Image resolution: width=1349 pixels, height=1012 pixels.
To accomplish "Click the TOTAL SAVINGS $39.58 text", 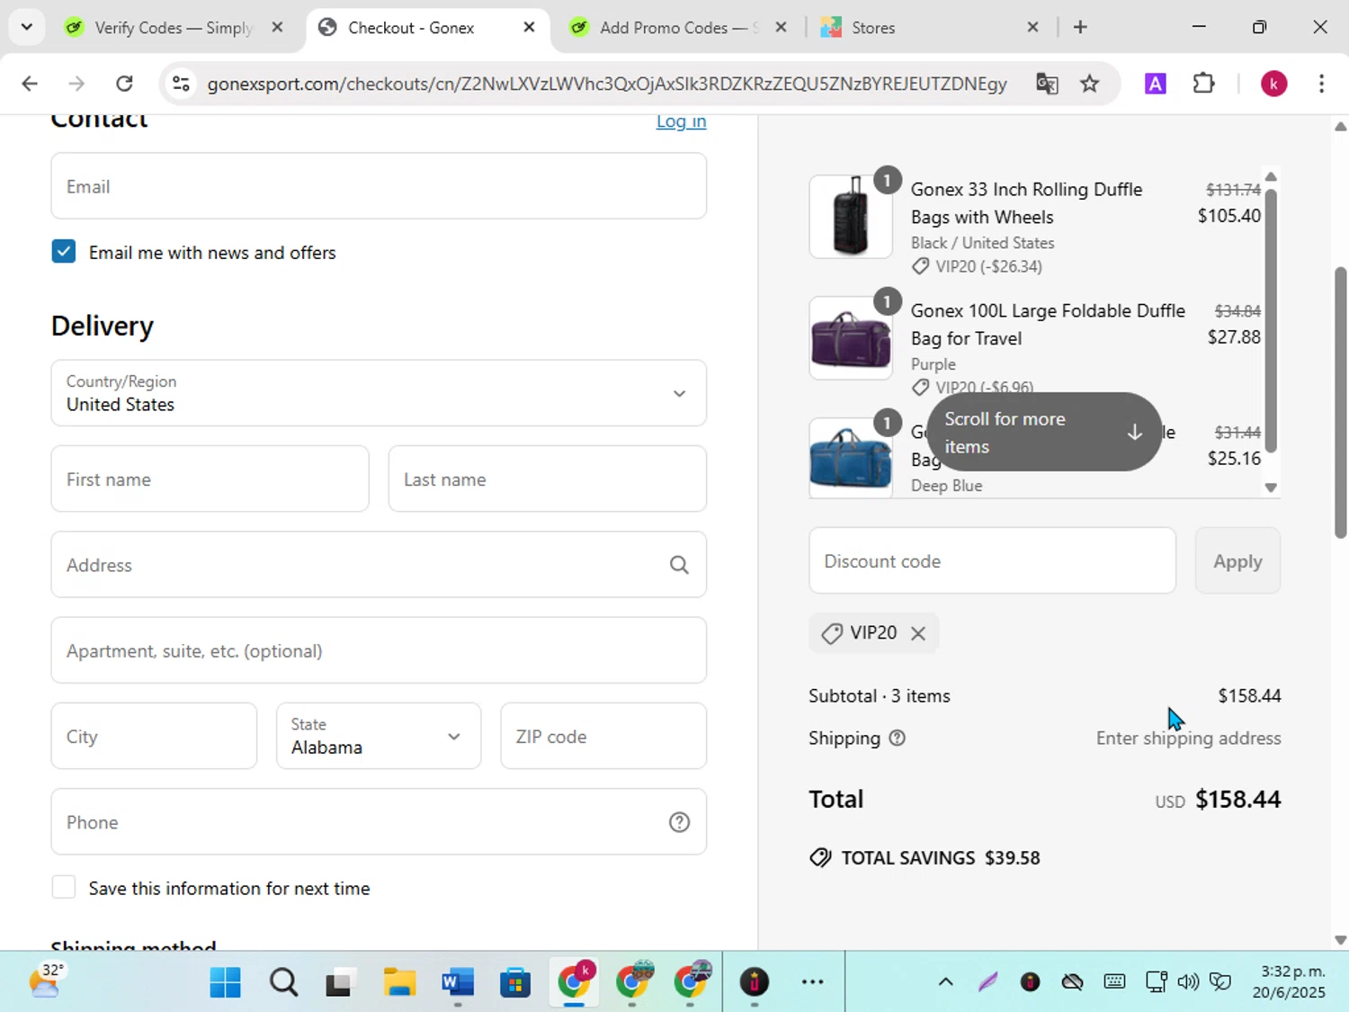I will click(x=941, y=858).
